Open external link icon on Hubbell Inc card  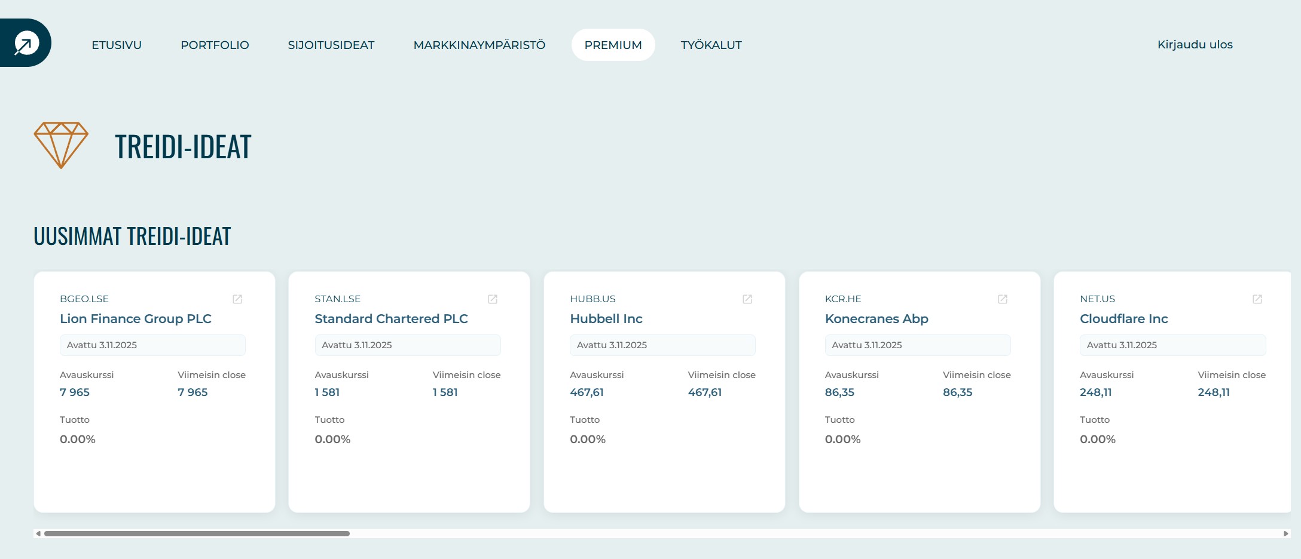[747, 299]
